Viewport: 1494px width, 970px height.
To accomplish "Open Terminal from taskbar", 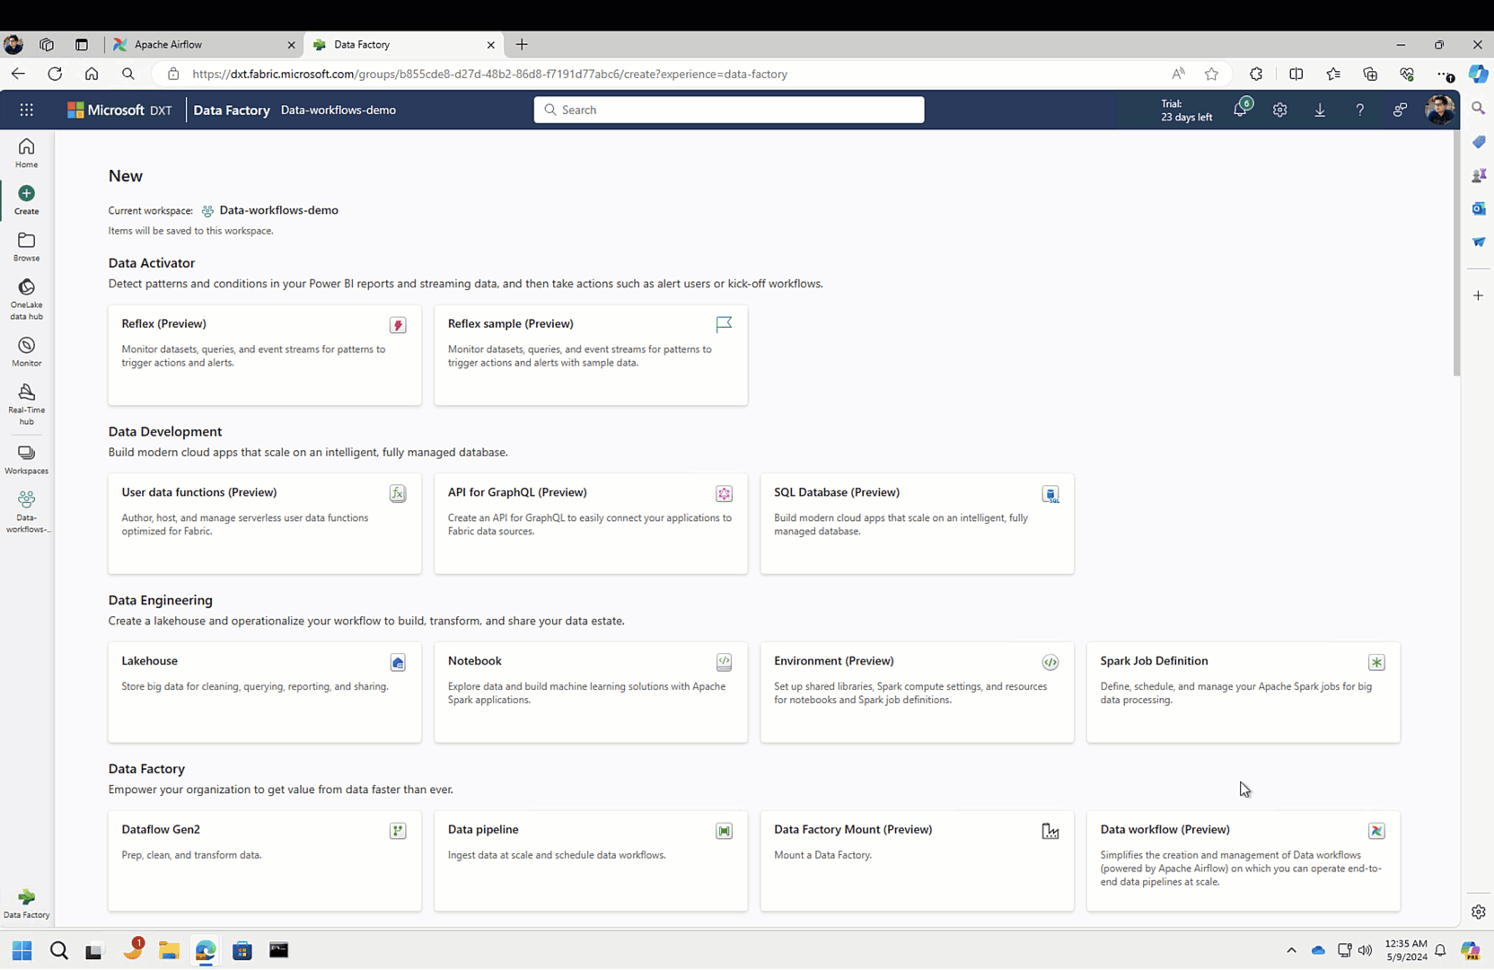I will coord(278,950).
